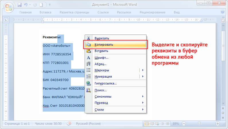Open the Вид ribbon tab
Image resolution: width=228 pixels, height=129 pixels.
click(177, 12)
